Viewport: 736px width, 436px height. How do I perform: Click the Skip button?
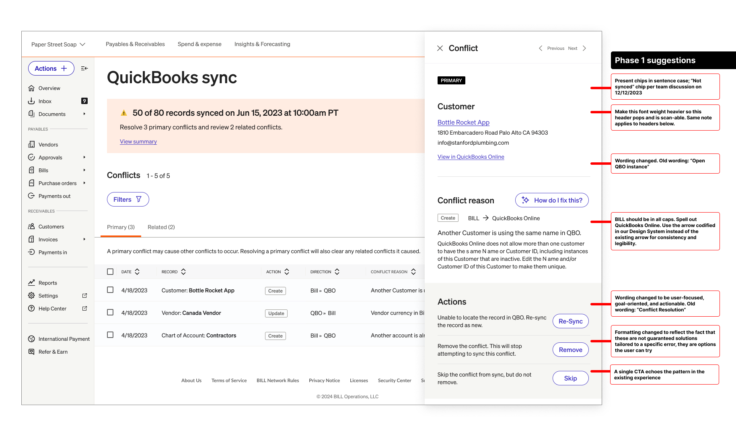pos(570,378)
